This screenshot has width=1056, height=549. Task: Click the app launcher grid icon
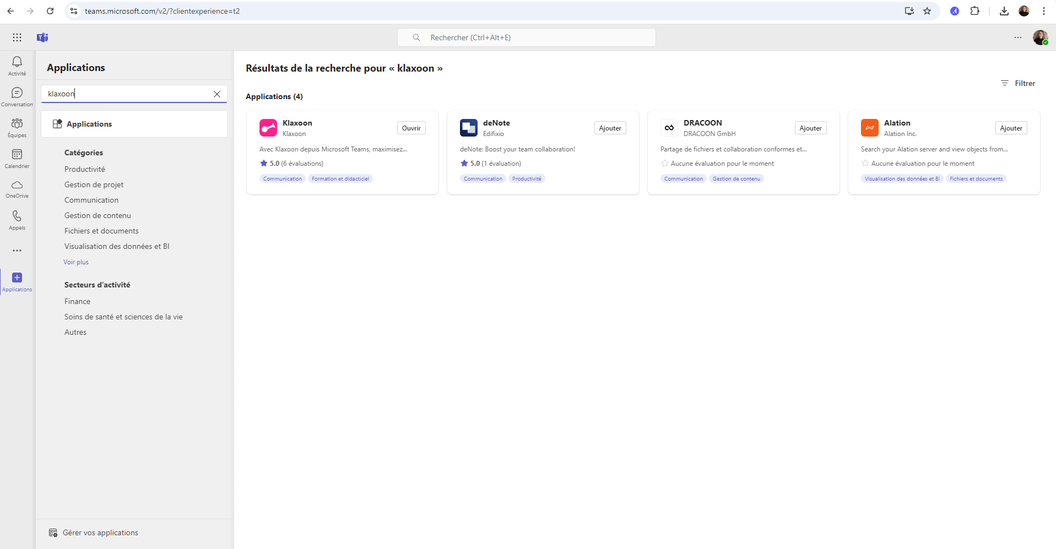point(17,37)
